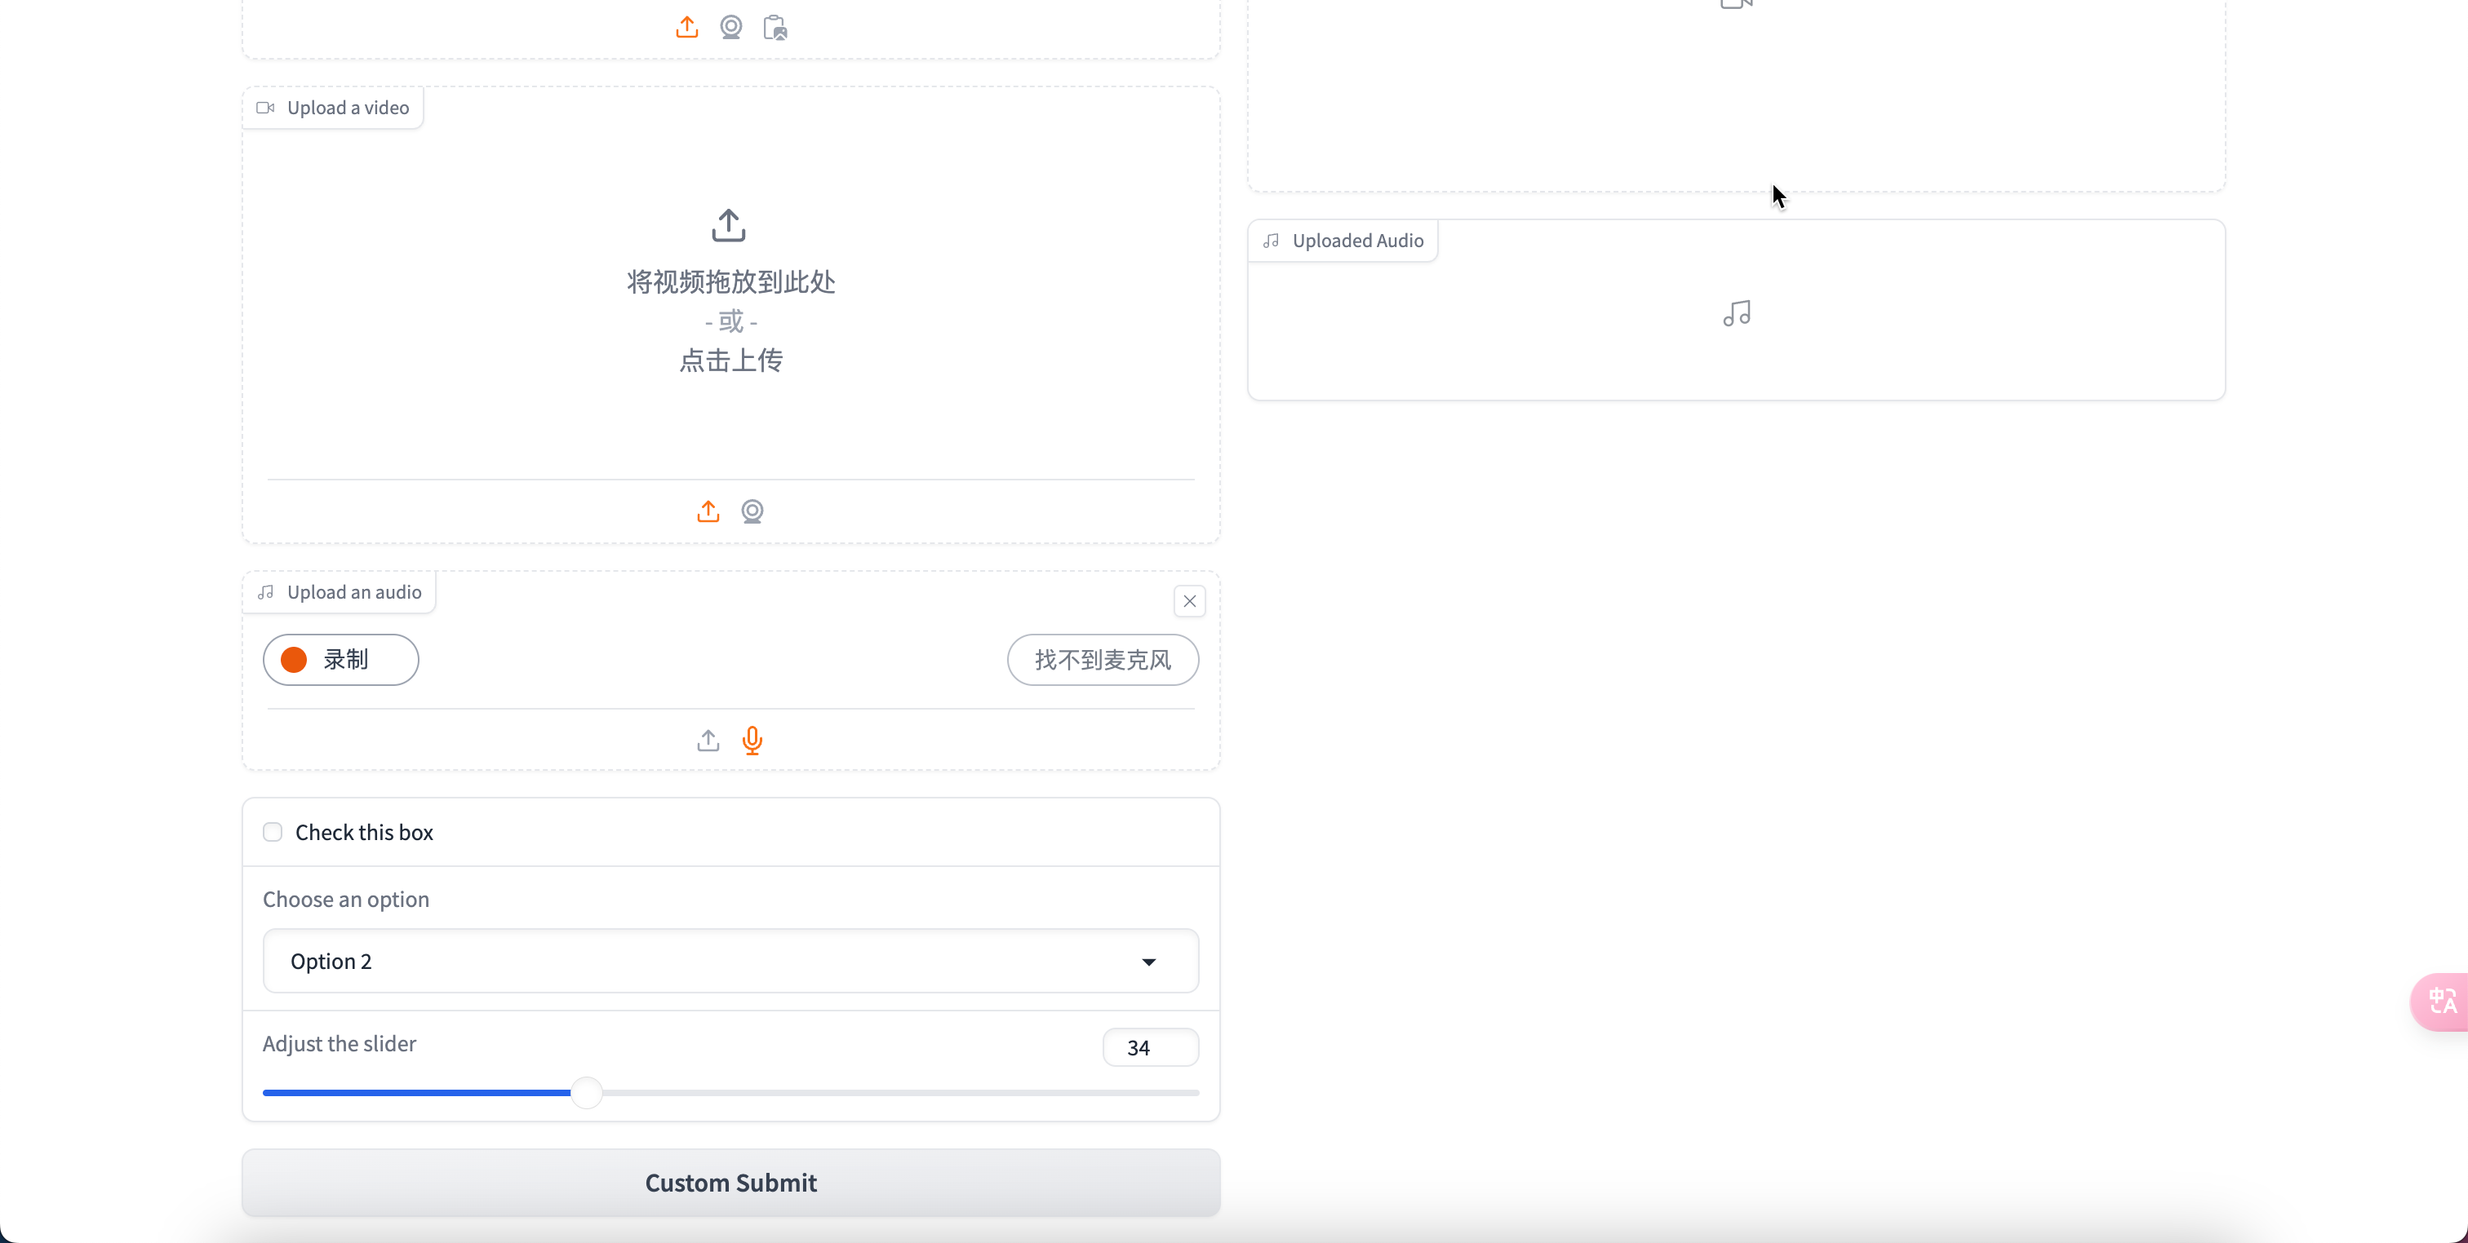Click the orange upload icon in the top toolbar
The width and height of the screenshot is (2468, 1243).
point(686,27)
